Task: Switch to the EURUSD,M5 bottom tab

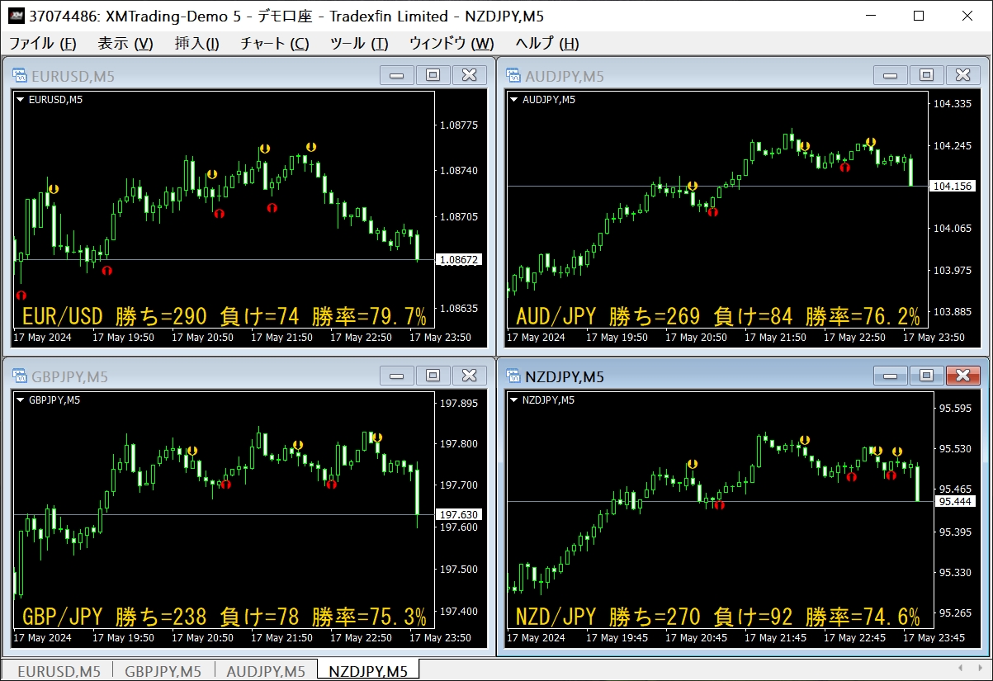Action: tap(59, 671)
